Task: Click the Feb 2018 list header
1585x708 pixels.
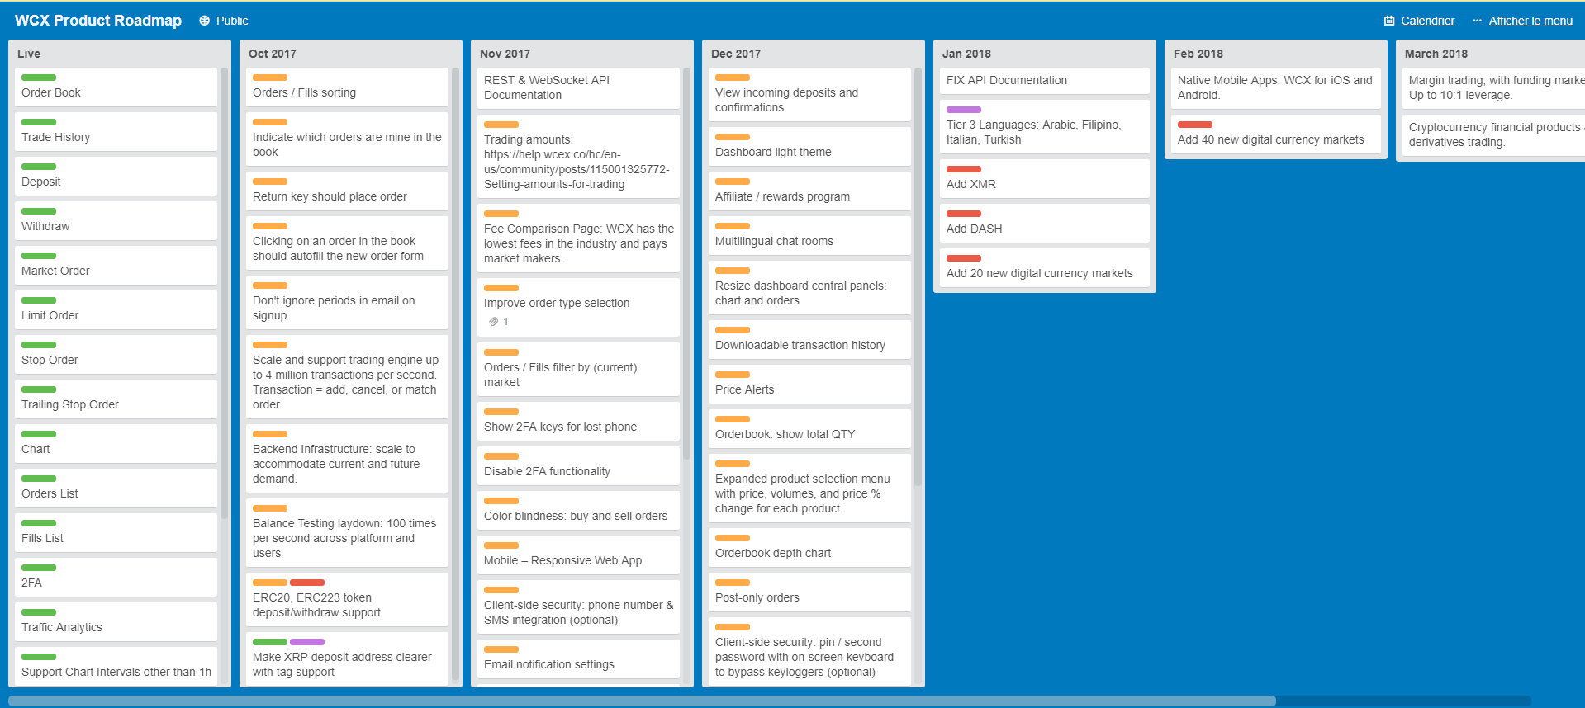Action: click(x=1198, y=54)
